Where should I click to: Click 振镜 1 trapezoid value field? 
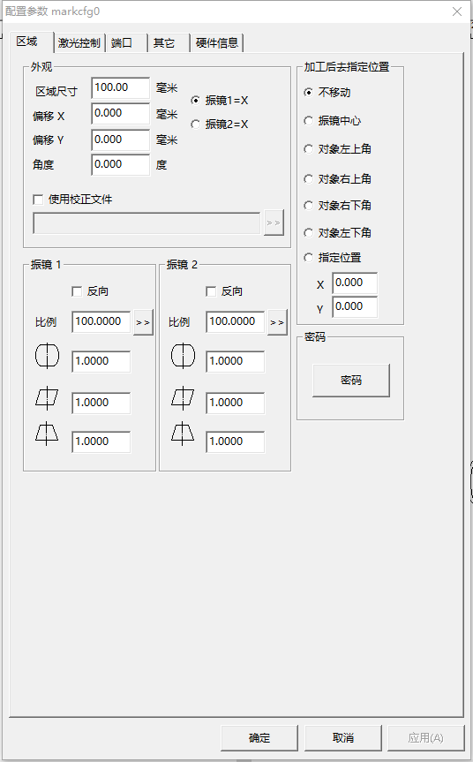point(101,441)
